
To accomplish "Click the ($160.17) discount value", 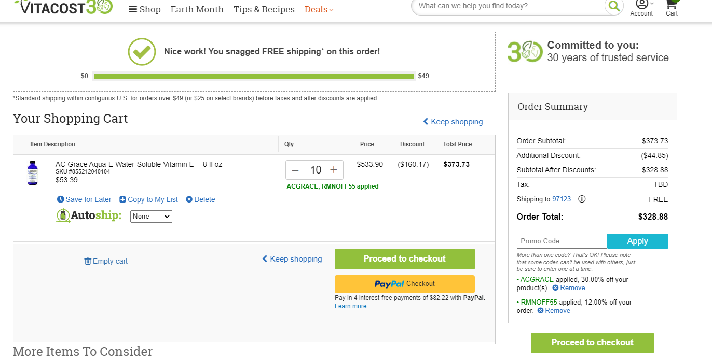I will click(x=413, y=164).
